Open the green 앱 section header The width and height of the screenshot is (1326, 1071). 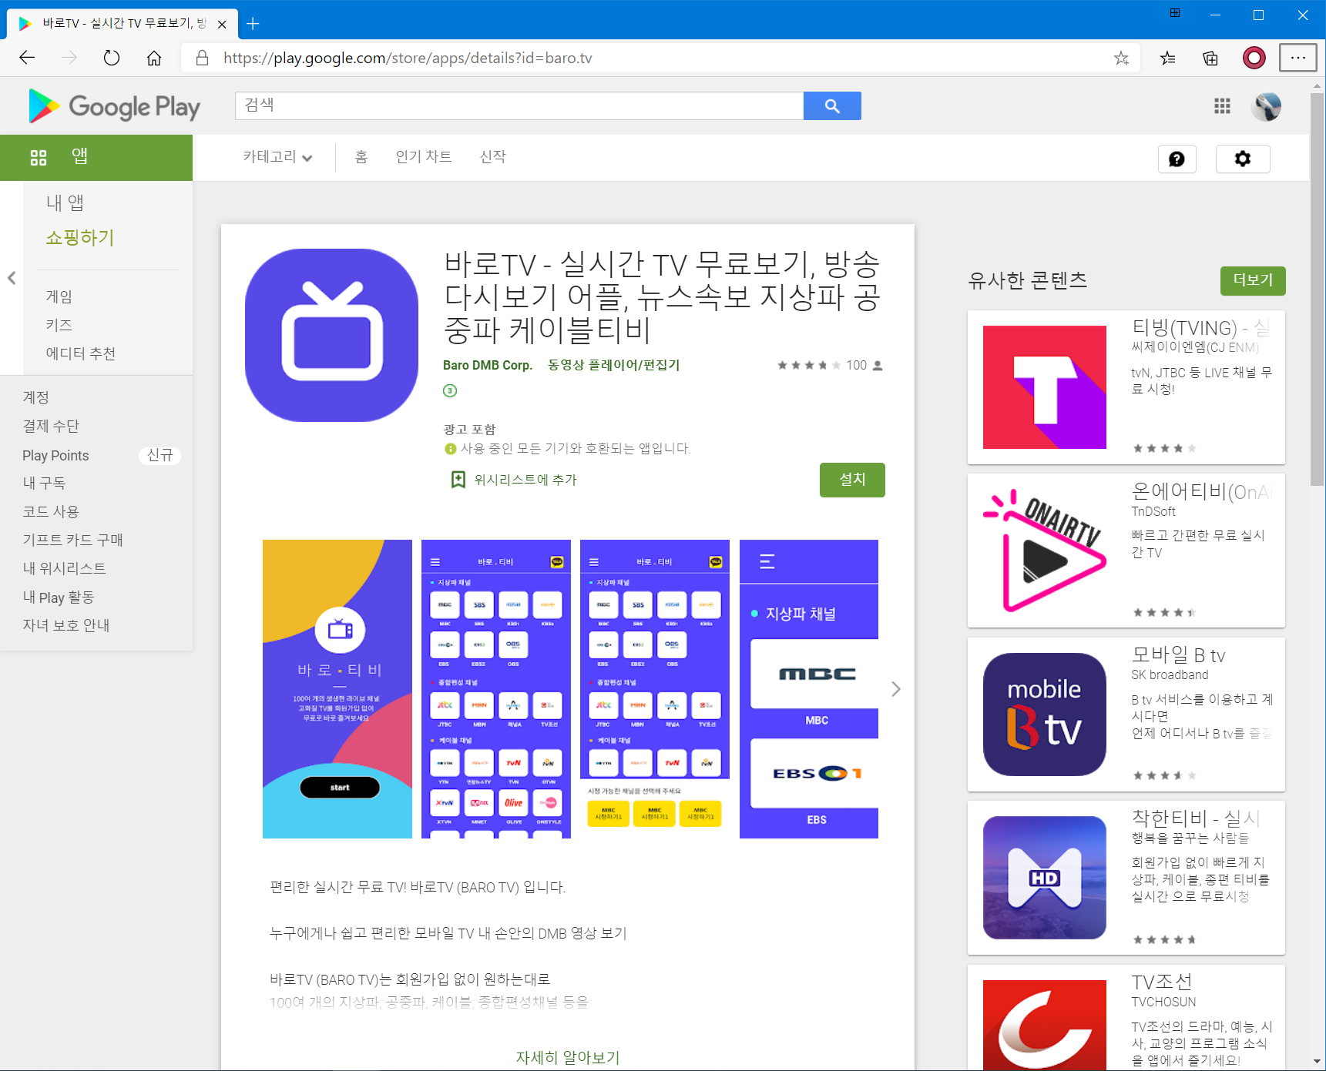coord(96,158)
